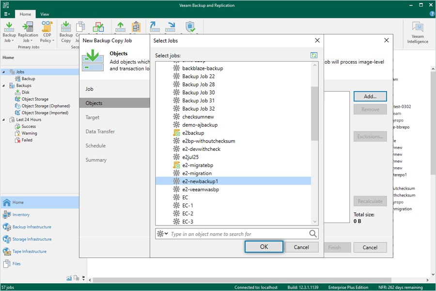
Task: Collapse the Backups tree node
Action: pyautogui.click(x=3, y=85)
